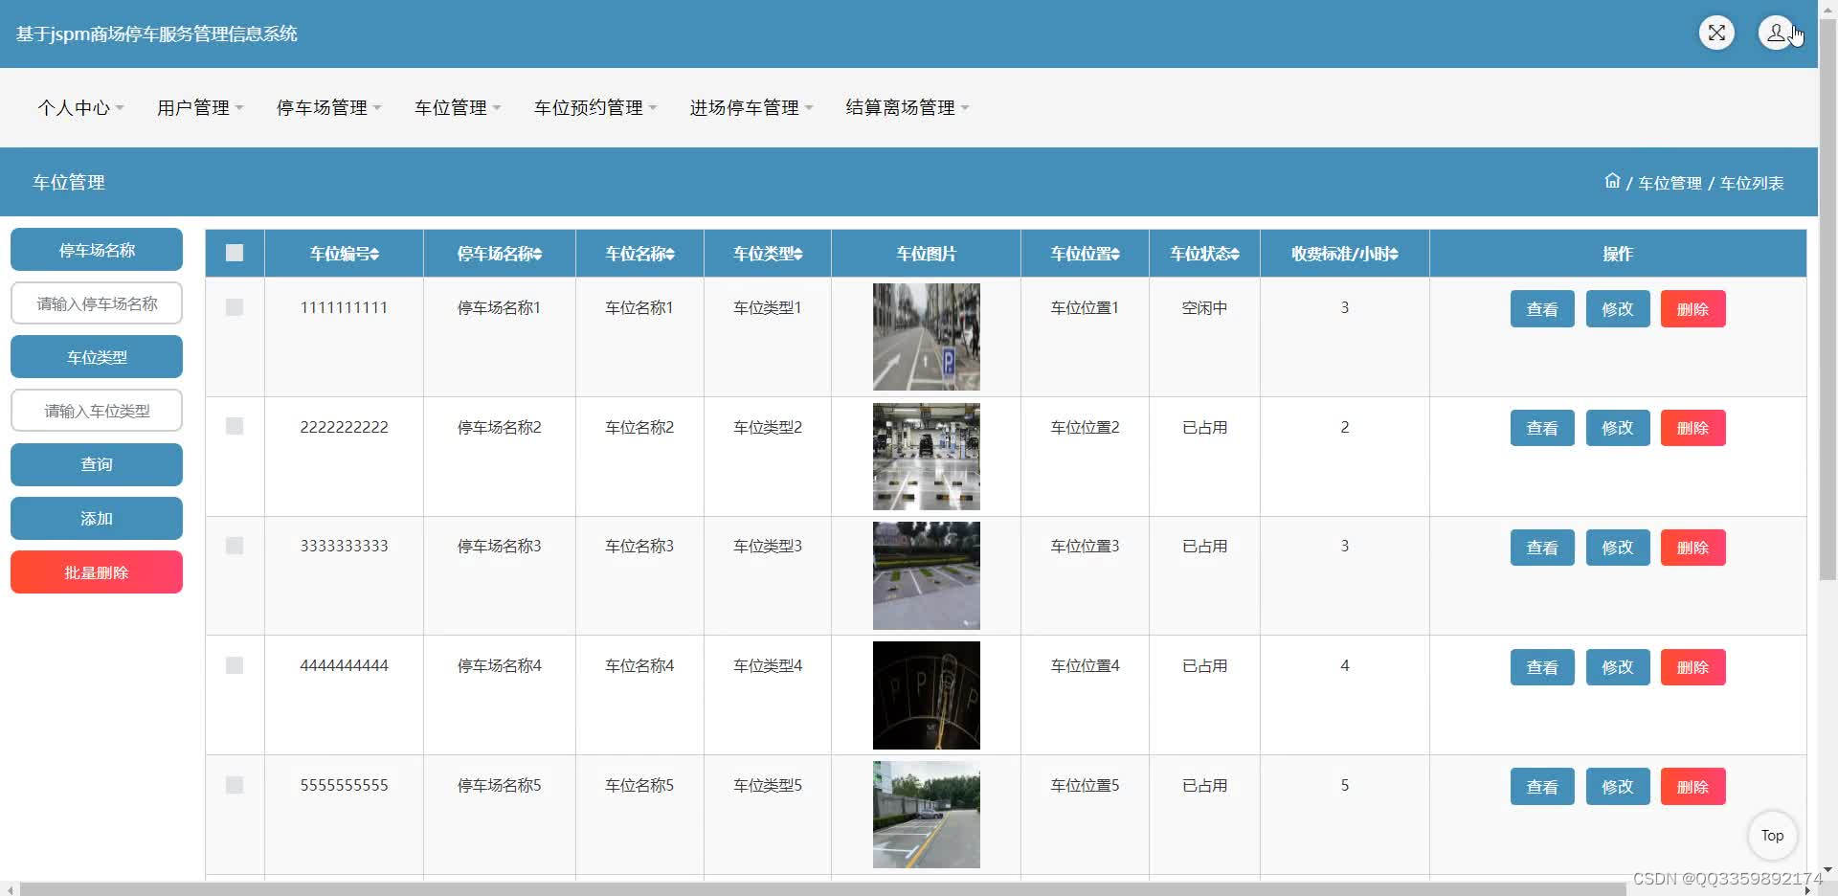This screenshot has width=1838, height=896.
Task: Click 删除 for row 车位名称4
Action: click(x=1692, y=667)
